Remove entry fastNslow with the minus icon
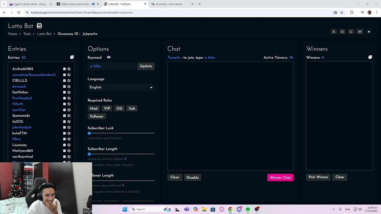The image size is (381, 214). [64, 92]
